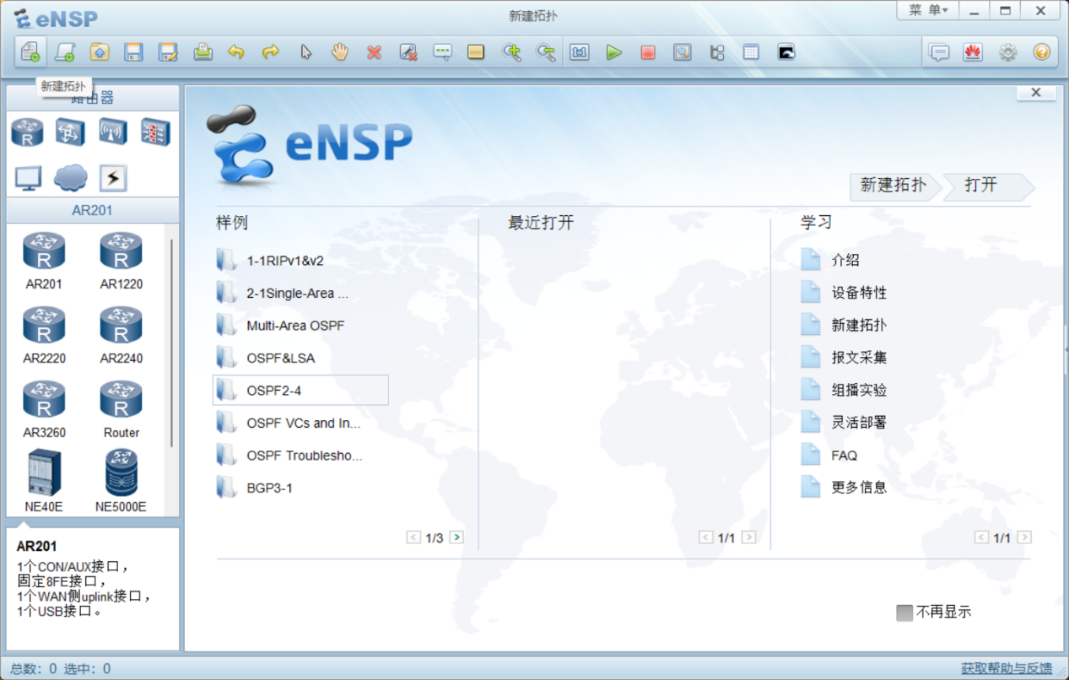Open the forum chat bubble icon
The width and height of the screenshot is (1069, 680).
(x=939, y=52)
